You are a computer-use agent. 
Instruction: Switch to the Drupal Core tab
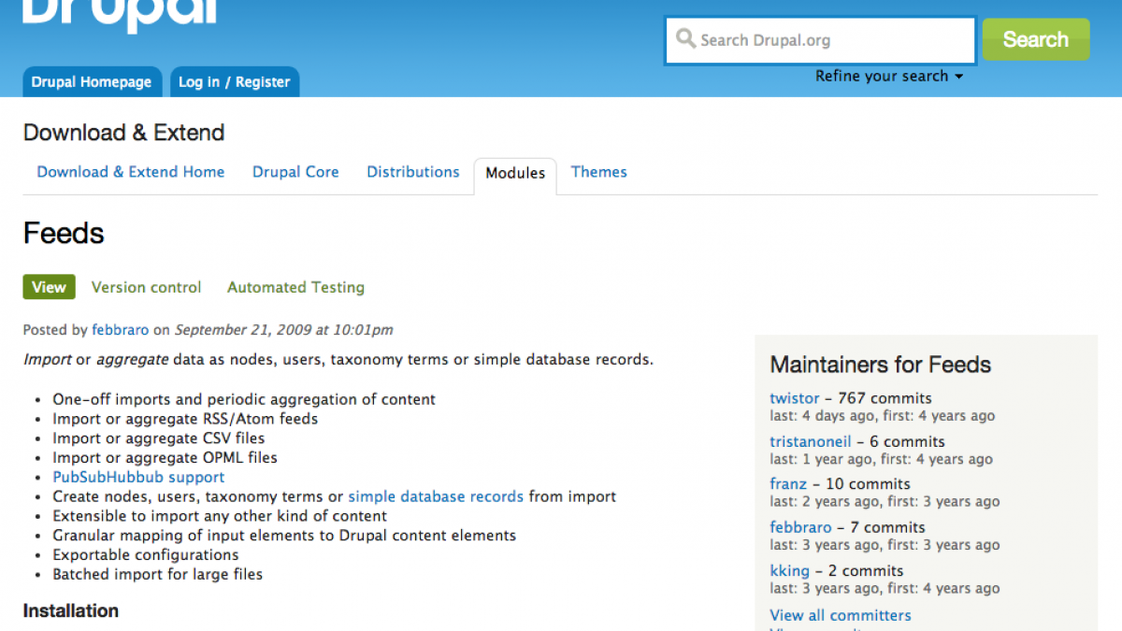click(x=295, y=172)
